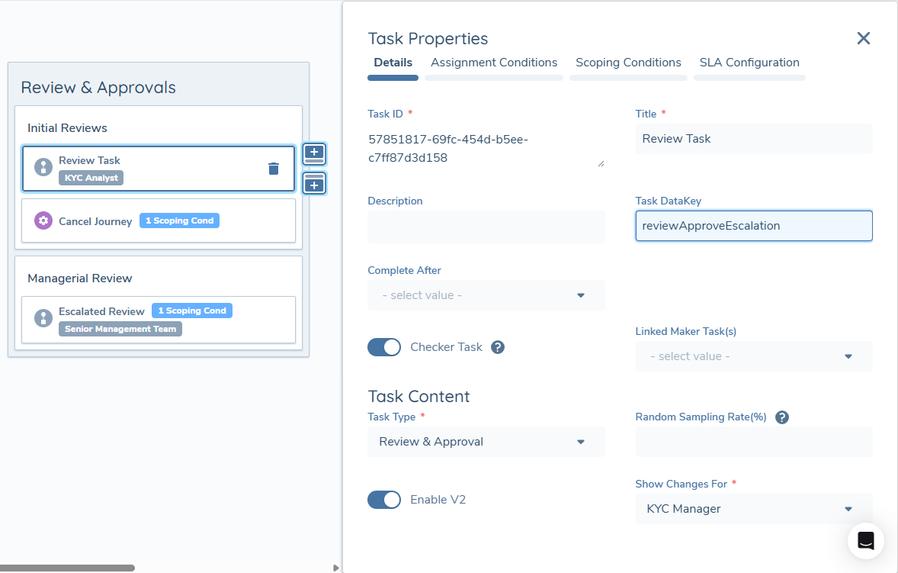
Task: Click the person icon on Review Task
Action: (x=43, y=169)
